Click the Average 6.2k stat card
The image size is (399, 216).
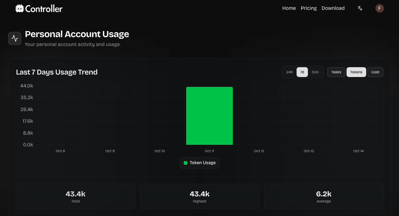pyautogui.click(x=324, y=196)
